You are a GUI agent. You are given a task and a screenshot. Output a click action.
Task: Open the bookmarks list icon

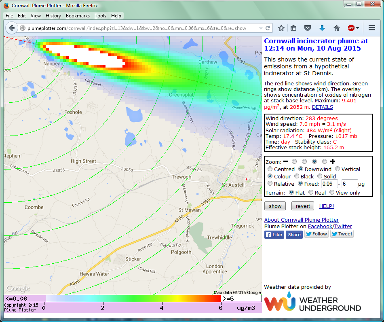pos(294,28)
